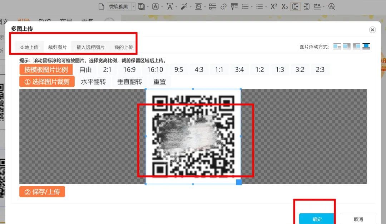This screenshot has height=224, width=386.
Task: Pick the 2:3 crop ratio
Action: [320, 69]
